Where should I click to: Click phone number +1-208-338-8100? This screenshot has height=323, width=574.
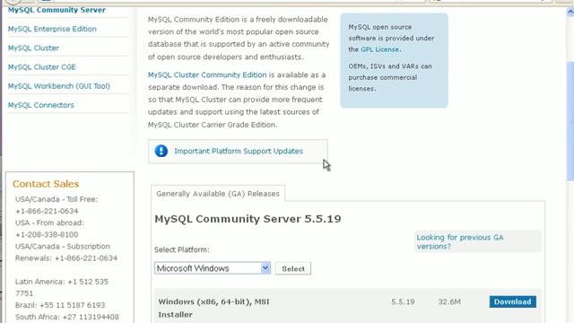pos(47,234)
